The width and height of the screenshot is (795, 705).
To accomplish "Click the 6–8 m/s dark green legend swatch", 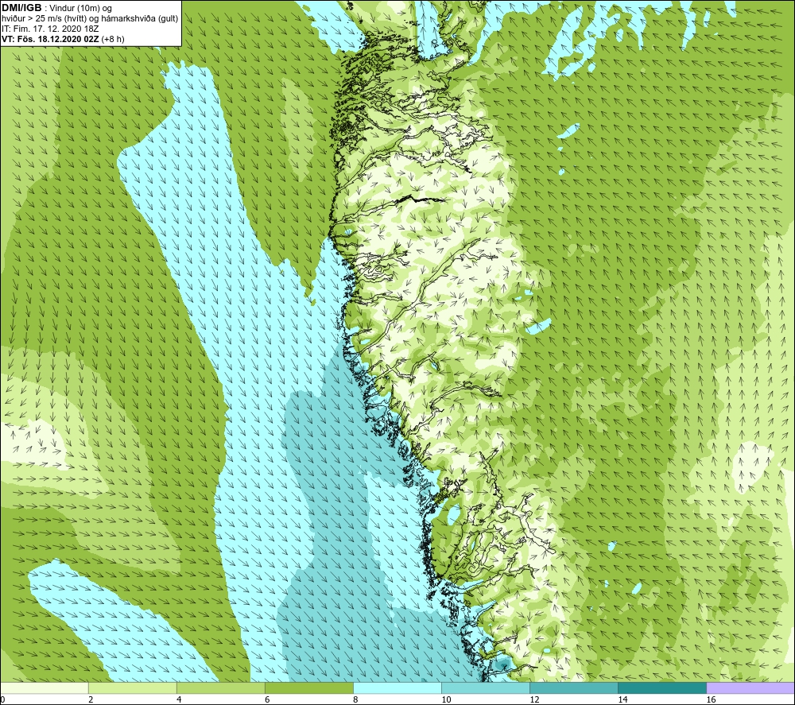I will (309, 688).
